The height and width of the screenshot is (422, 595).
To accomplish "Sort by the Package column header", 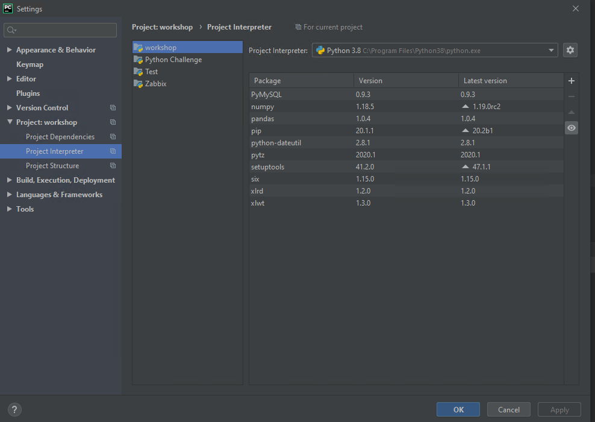I will point(301,81).
